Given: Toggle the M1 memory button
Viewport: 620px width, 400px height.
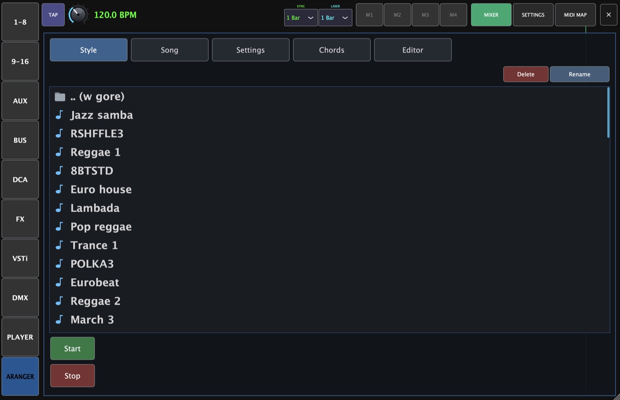Looking at the screenshot, I should (370, 15).
